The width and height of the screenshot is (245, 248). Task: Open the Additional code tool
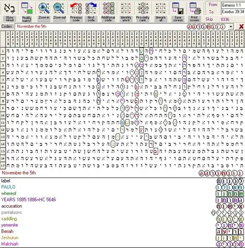108,9
